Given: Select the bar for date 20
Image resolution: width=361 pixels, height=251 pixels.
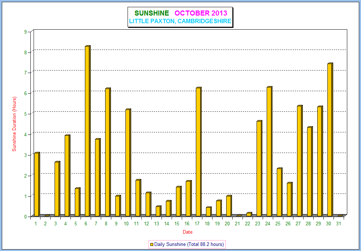Looking at the screenshot, I should click(x=229, y=206).
